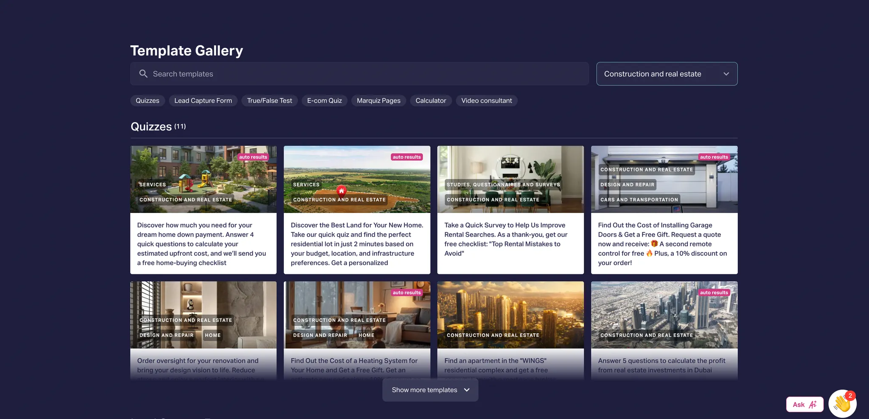Open the Garage Doors cost template
Screen dimensions: 869x419
point(664,210)
